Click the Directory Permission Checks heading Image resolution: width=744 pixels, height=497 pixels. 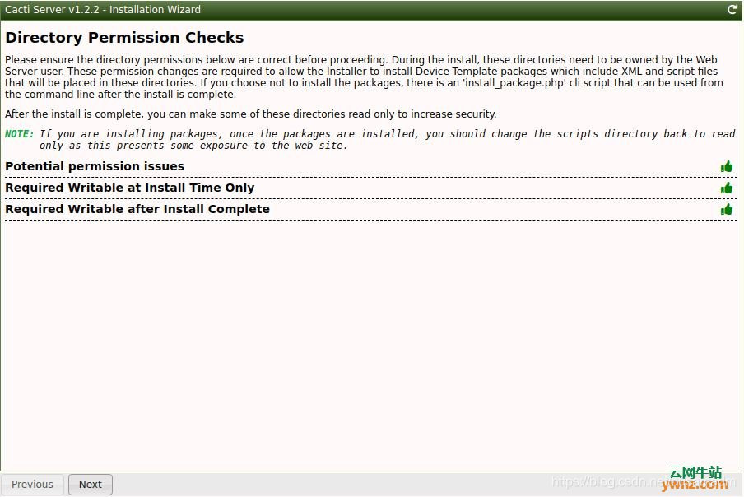(x=124, y=38)
